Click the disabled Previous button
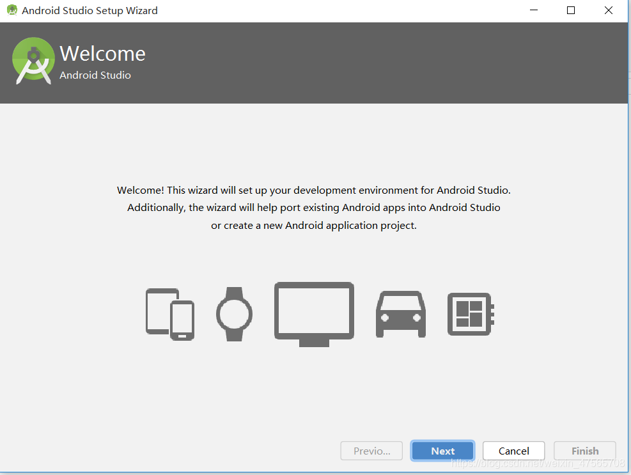 (371, 451)
